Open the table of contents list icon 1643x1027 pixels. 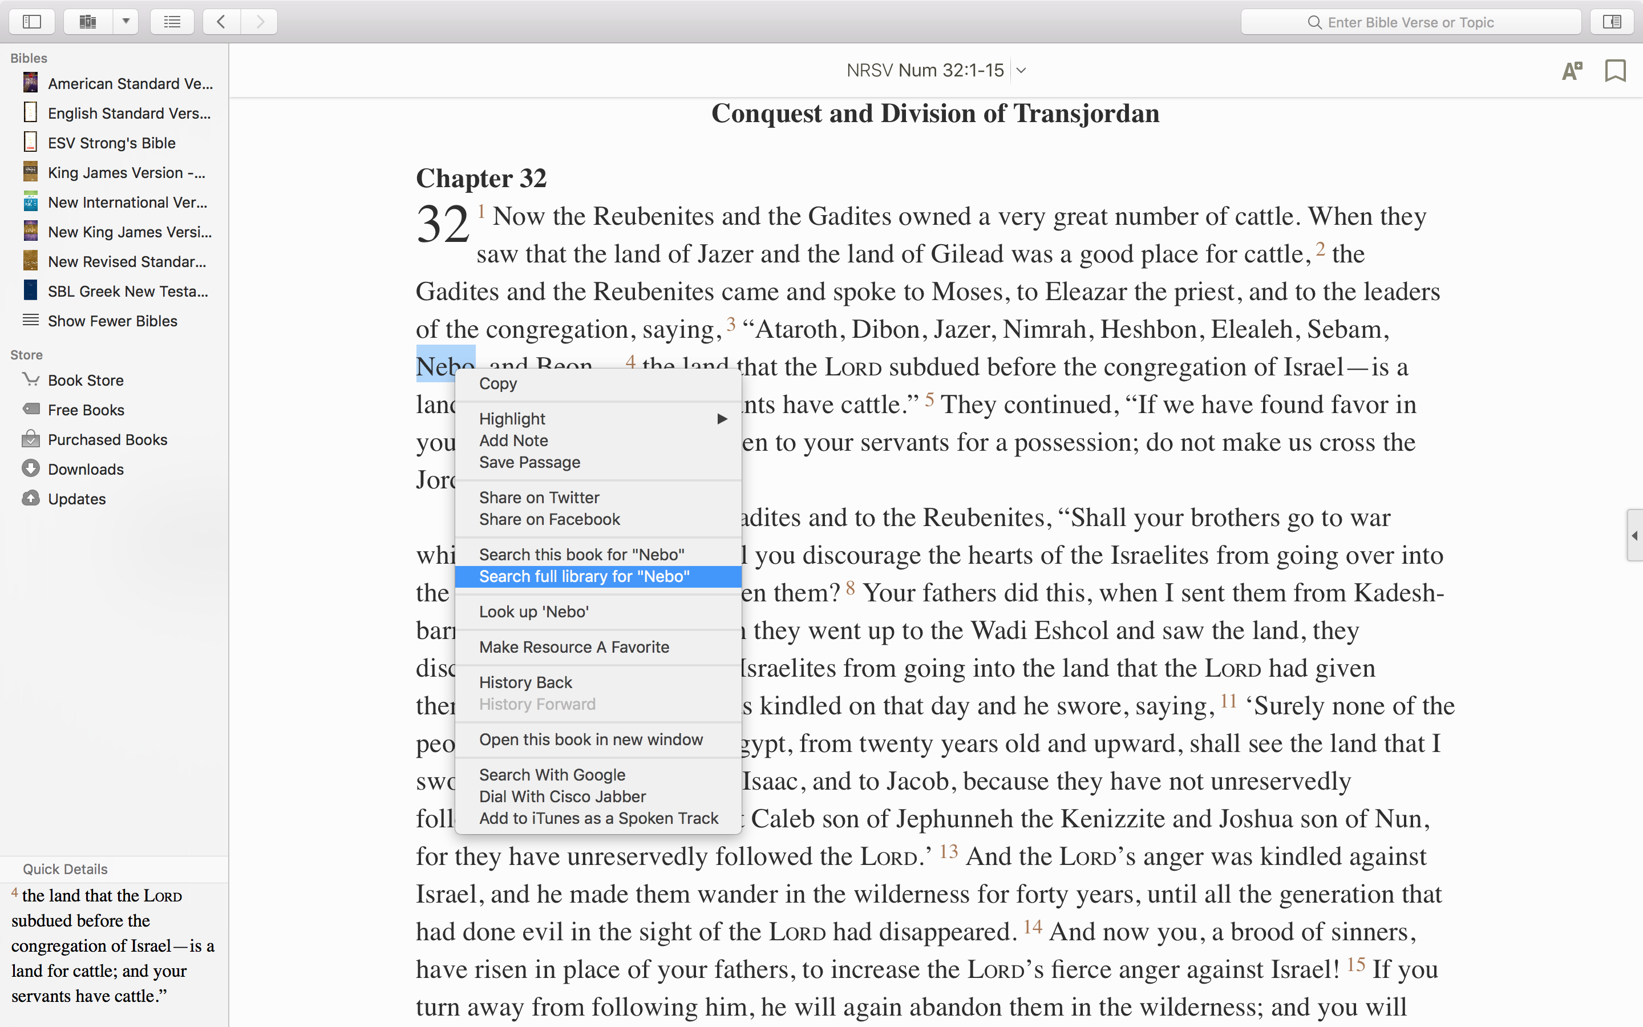coord(172,22)
